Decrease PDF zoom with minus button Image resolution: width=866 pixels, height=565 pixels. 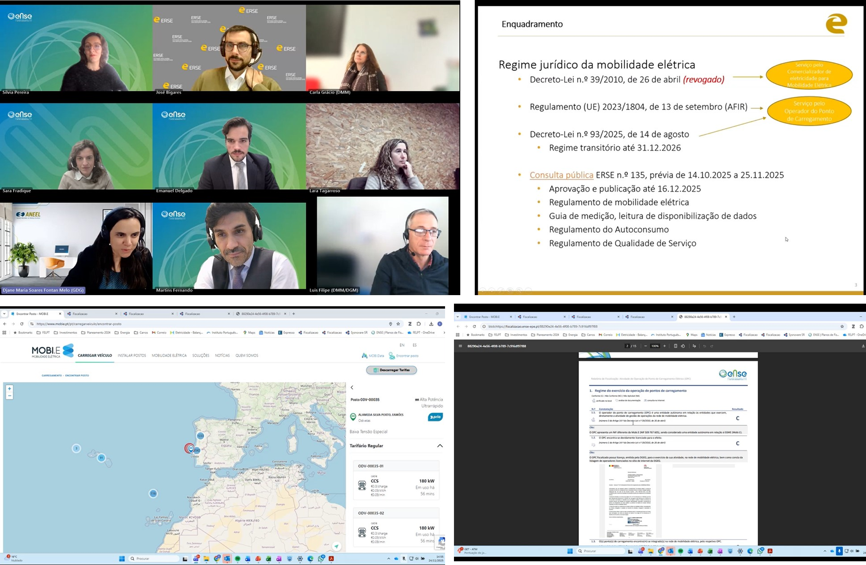pos(646,346)
